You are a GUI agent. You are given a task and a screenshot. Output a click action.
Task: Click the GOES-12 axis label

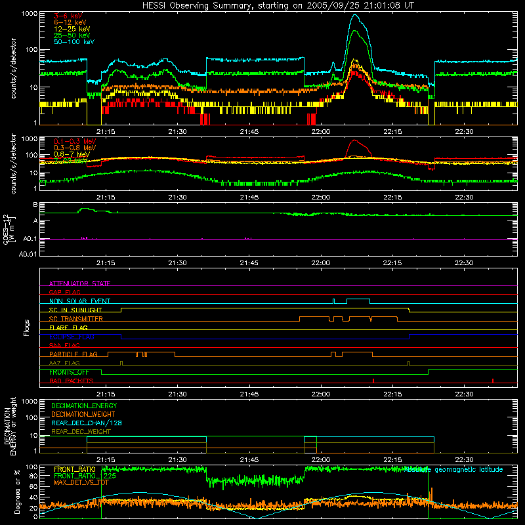click(x=9, y=229)
